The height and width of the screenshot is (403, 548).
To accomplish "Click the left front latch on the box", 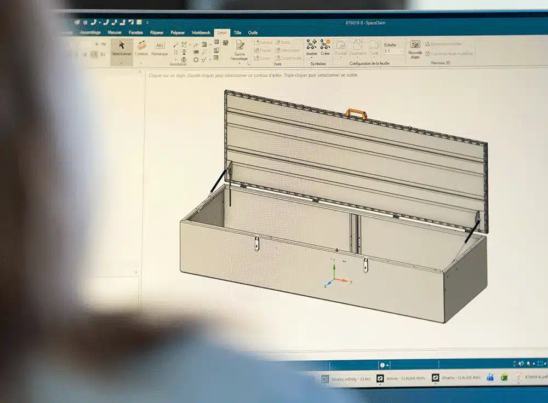I will [257, 244].
